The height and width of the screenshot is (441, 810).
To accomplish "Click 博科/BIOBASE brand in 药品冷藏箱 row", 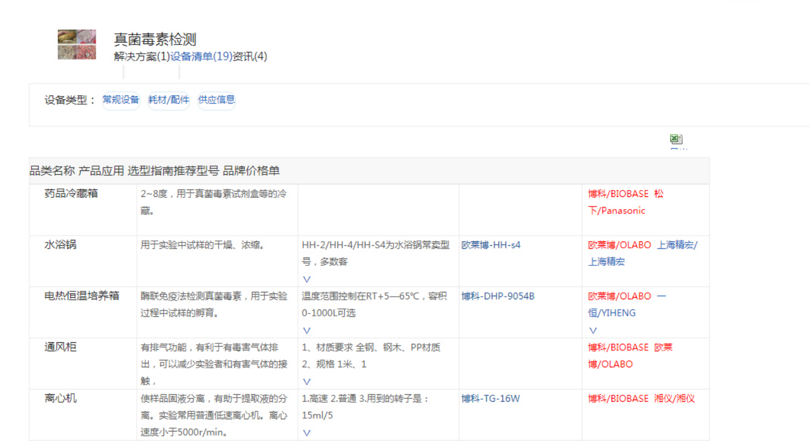I will pos(618,194).
